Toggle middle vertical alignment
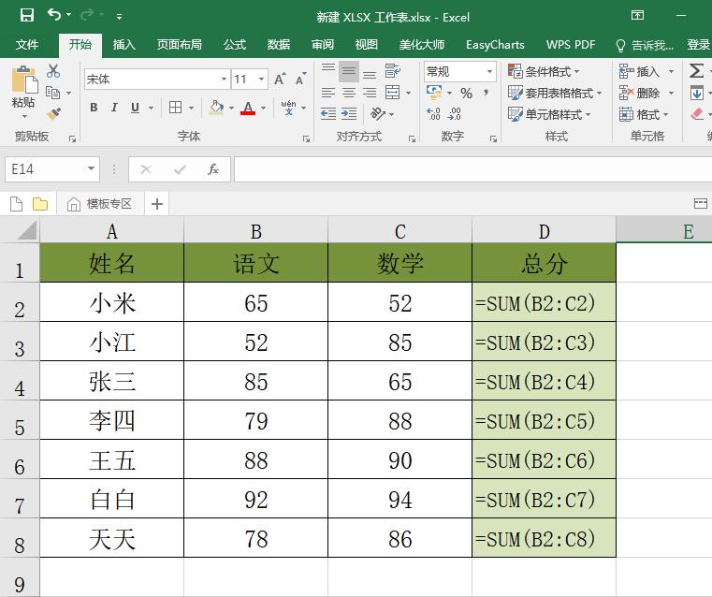Screen dimensions: 712x597 tap(349, 71)
